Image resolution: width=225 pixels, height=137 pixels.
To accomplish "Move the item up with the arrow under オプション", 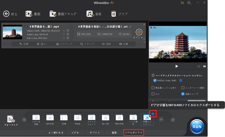I will (144, 39).
